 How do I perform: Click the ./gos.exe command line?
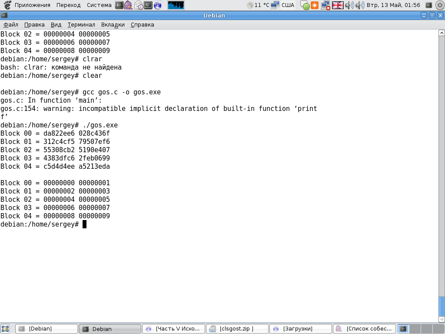pos(59,125)
